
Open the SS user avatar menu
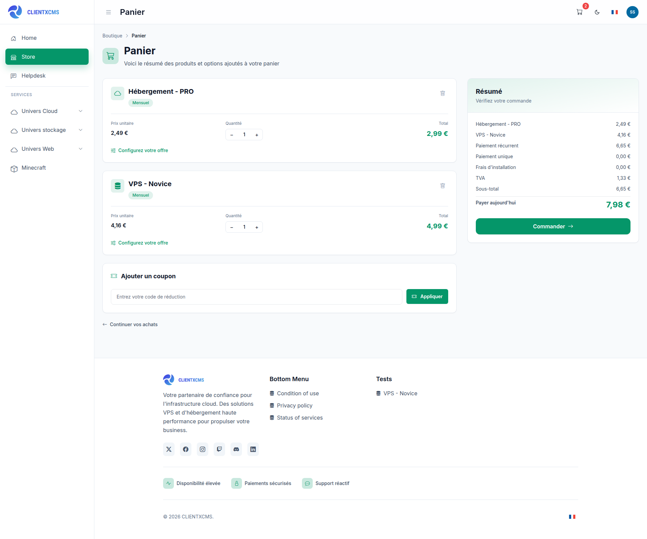point(632,12)
